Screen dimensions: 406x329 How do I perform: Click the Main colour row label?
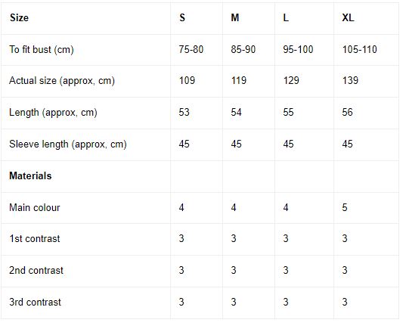35,207
